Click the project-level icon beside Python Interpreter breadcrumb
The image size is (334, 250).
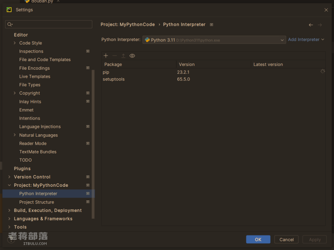pos(212,25)
